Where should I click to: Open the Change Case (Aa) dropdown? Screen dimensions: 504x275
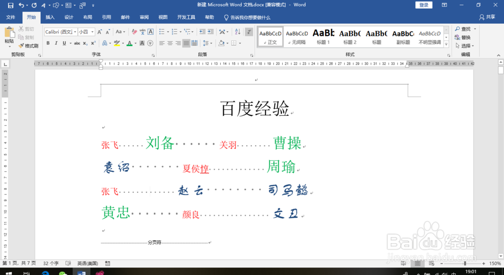click(120, 32)
